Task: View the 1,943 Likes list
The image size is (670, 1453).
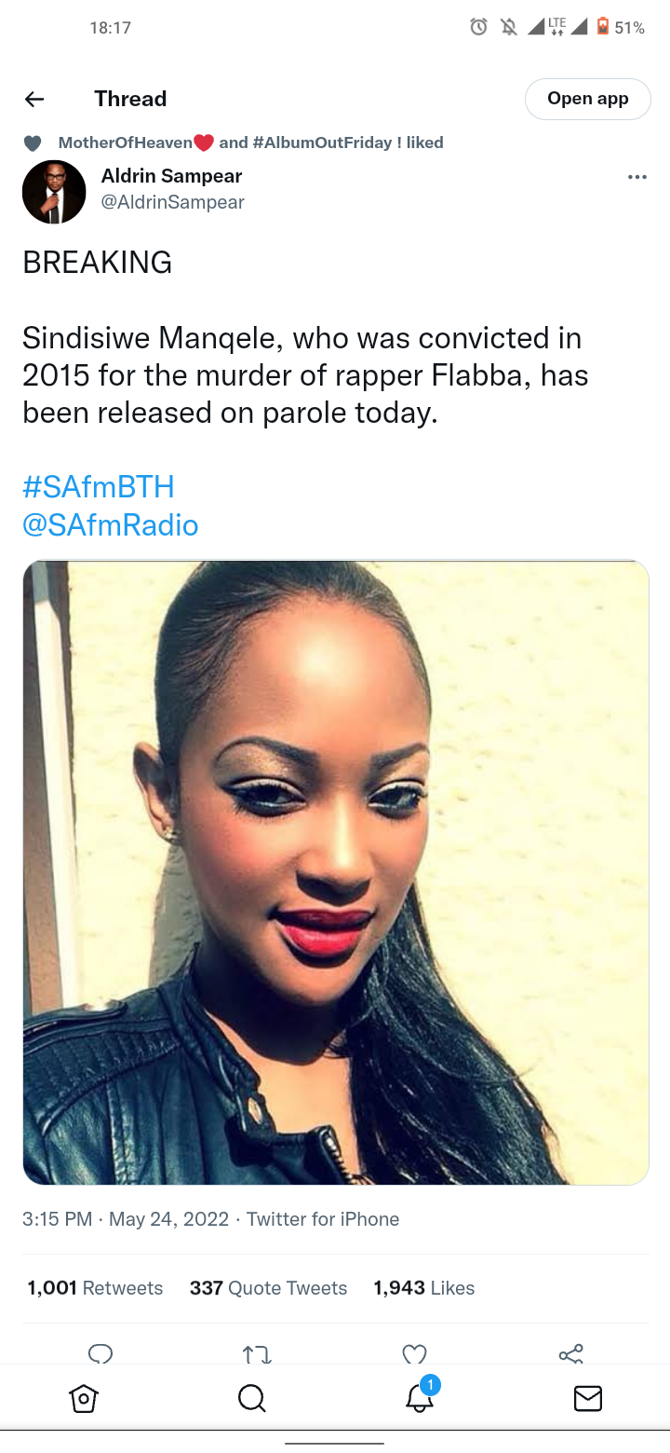Action: point(424,1288)
